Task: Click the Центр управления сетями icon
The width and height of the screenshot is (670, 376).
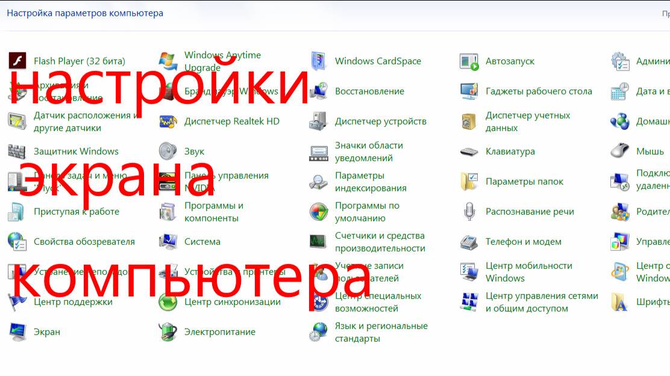Action: coord(469,302)
